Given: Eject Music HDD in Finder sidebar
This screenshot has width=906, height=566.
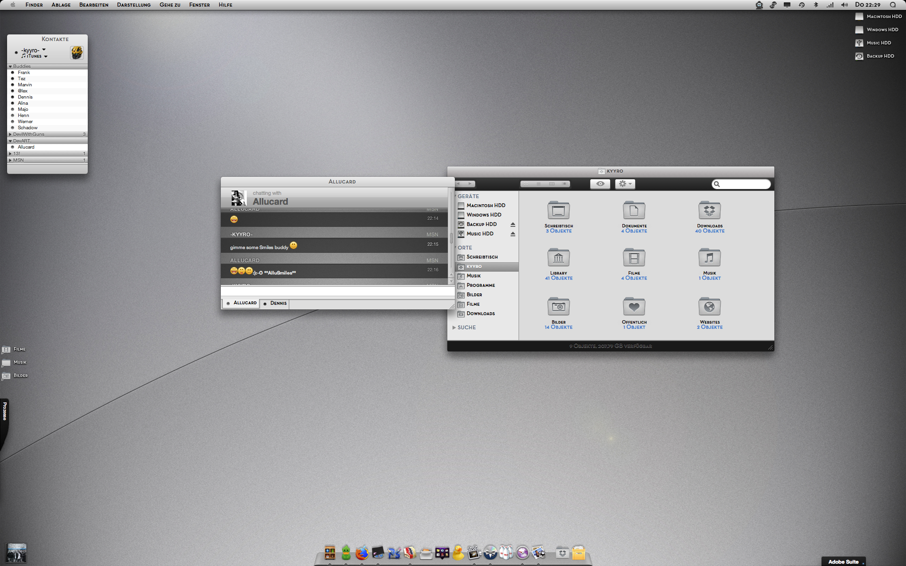Looking at the screenshot, I should (512, 234).
